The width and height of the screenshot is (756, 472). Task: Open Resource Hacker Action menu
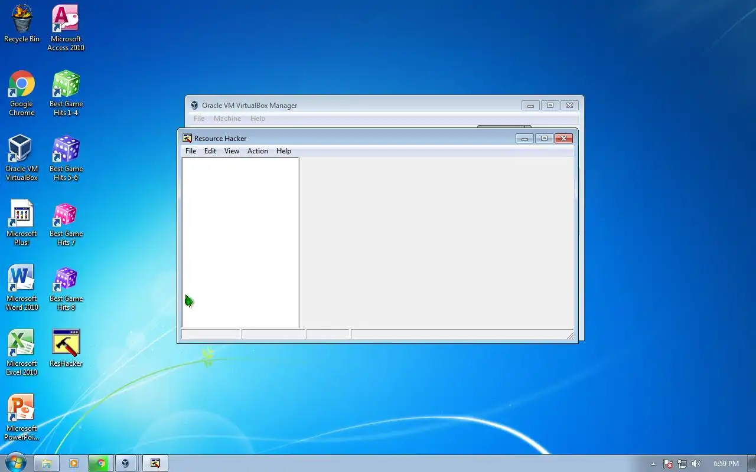[x=258, y=151]
